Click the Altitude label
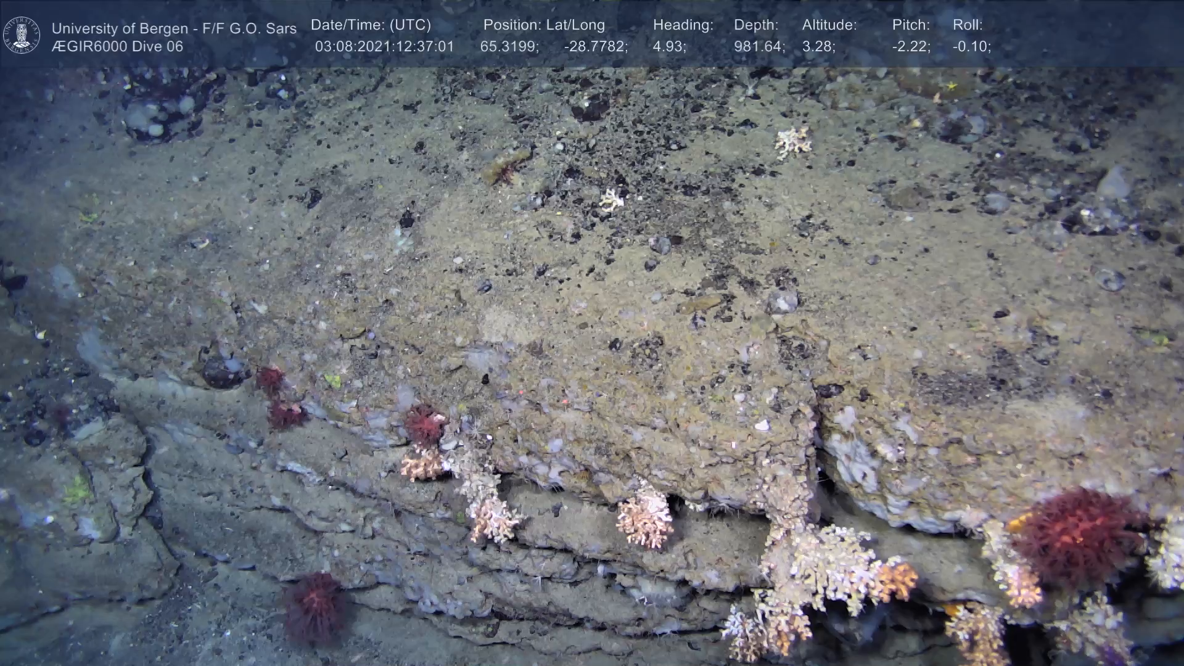The height and width of the screenshot is (666, 1184). pyautogui.click(x=829, y=25)
